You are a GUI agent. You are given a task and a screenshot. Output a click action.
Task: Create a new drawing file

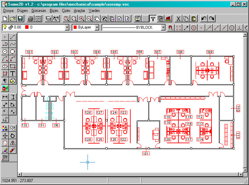tap(5, 19)
